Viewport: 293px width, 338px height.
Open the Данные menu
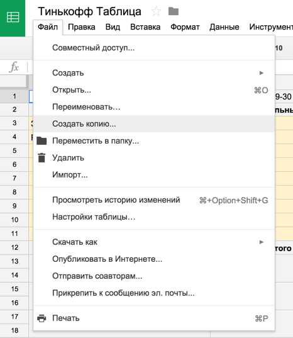pyautogui.click(x=224, y=27)
